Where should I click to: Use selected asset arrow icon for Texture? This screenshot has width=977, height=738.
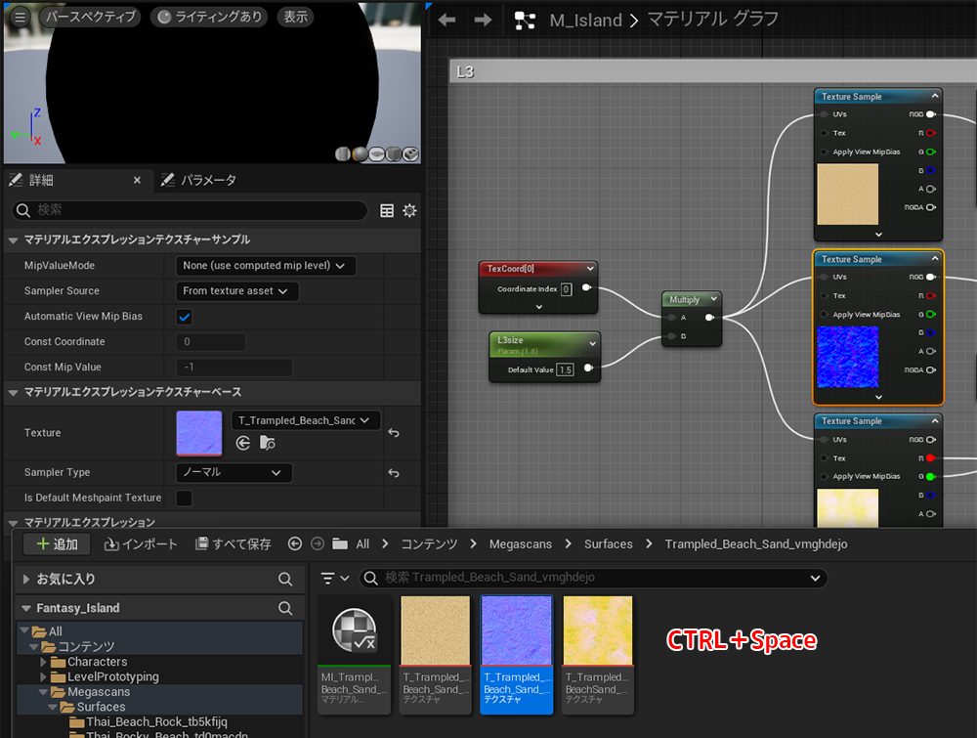click(x=243, y=443)
